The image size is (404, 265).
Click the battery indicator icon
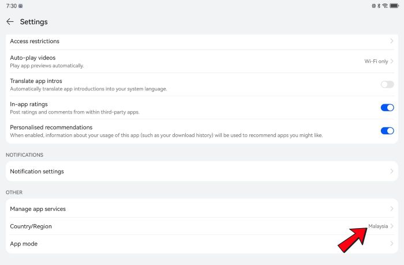(395, 6)
